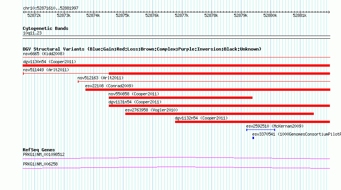341x190 pixels.
Task: Click the 52872k ruler tick label
Action: click(34, 15)
